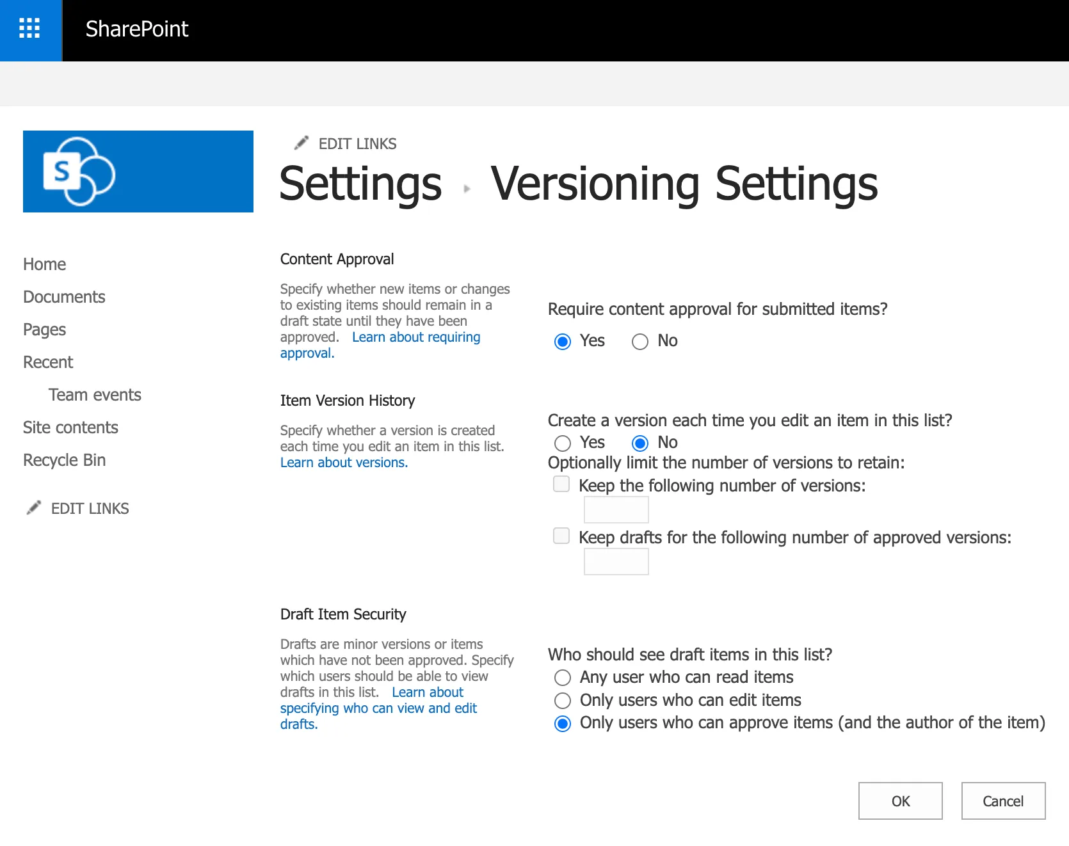
Task: Click the Draft Item Security heading
Action: tap(343, 614)
